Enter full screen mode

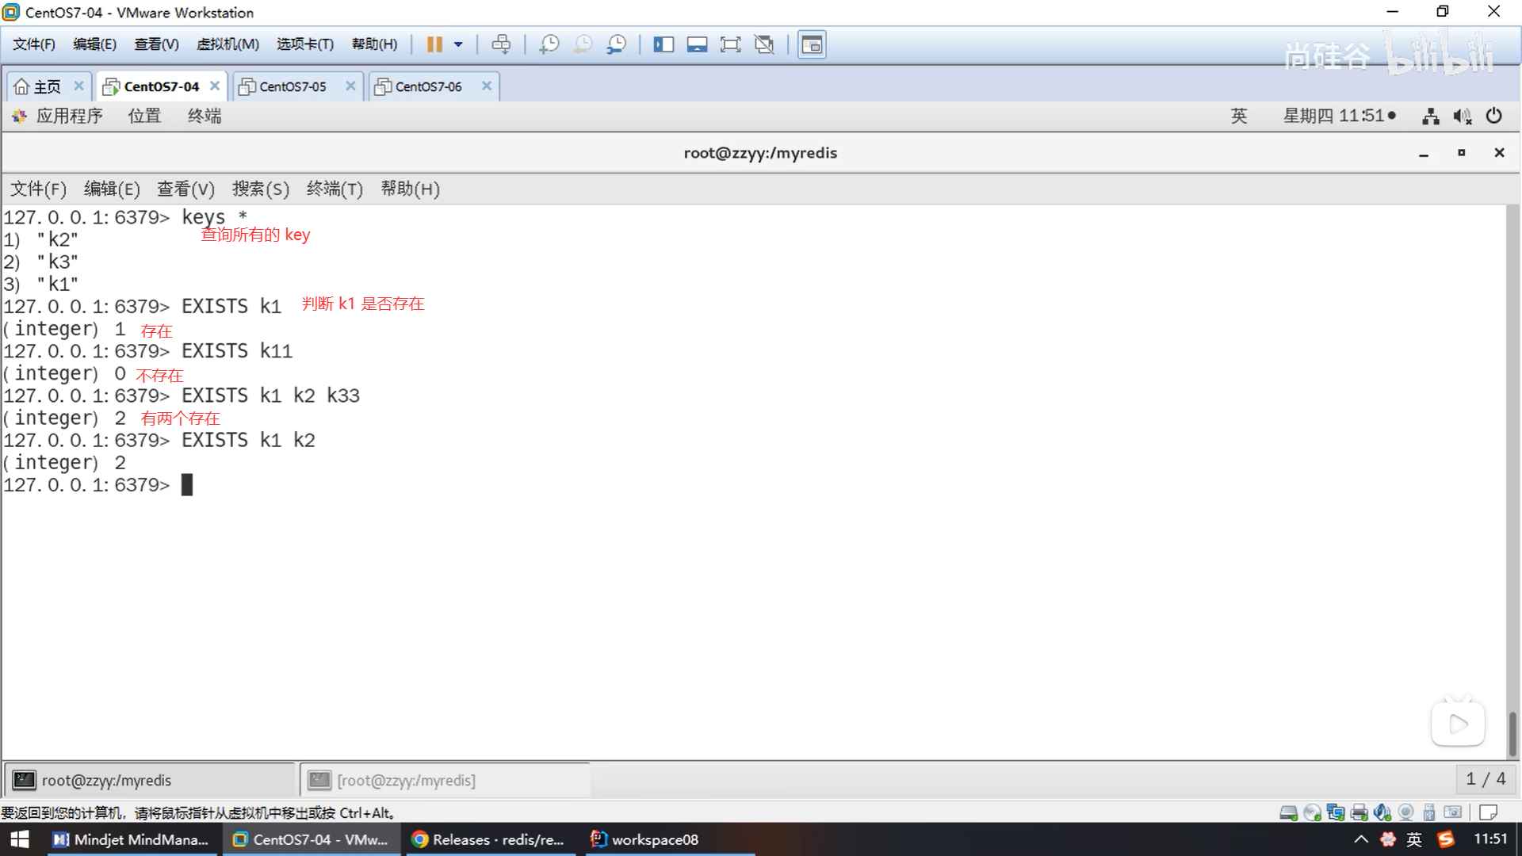tap(730, 44)
